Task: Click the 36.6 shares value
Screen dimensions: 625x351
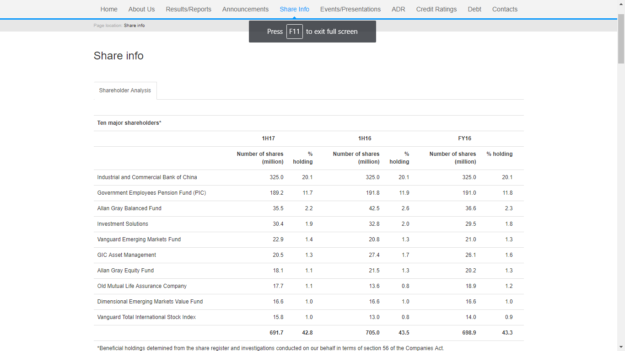Action: pyautogui.click(x=471, y=208)
